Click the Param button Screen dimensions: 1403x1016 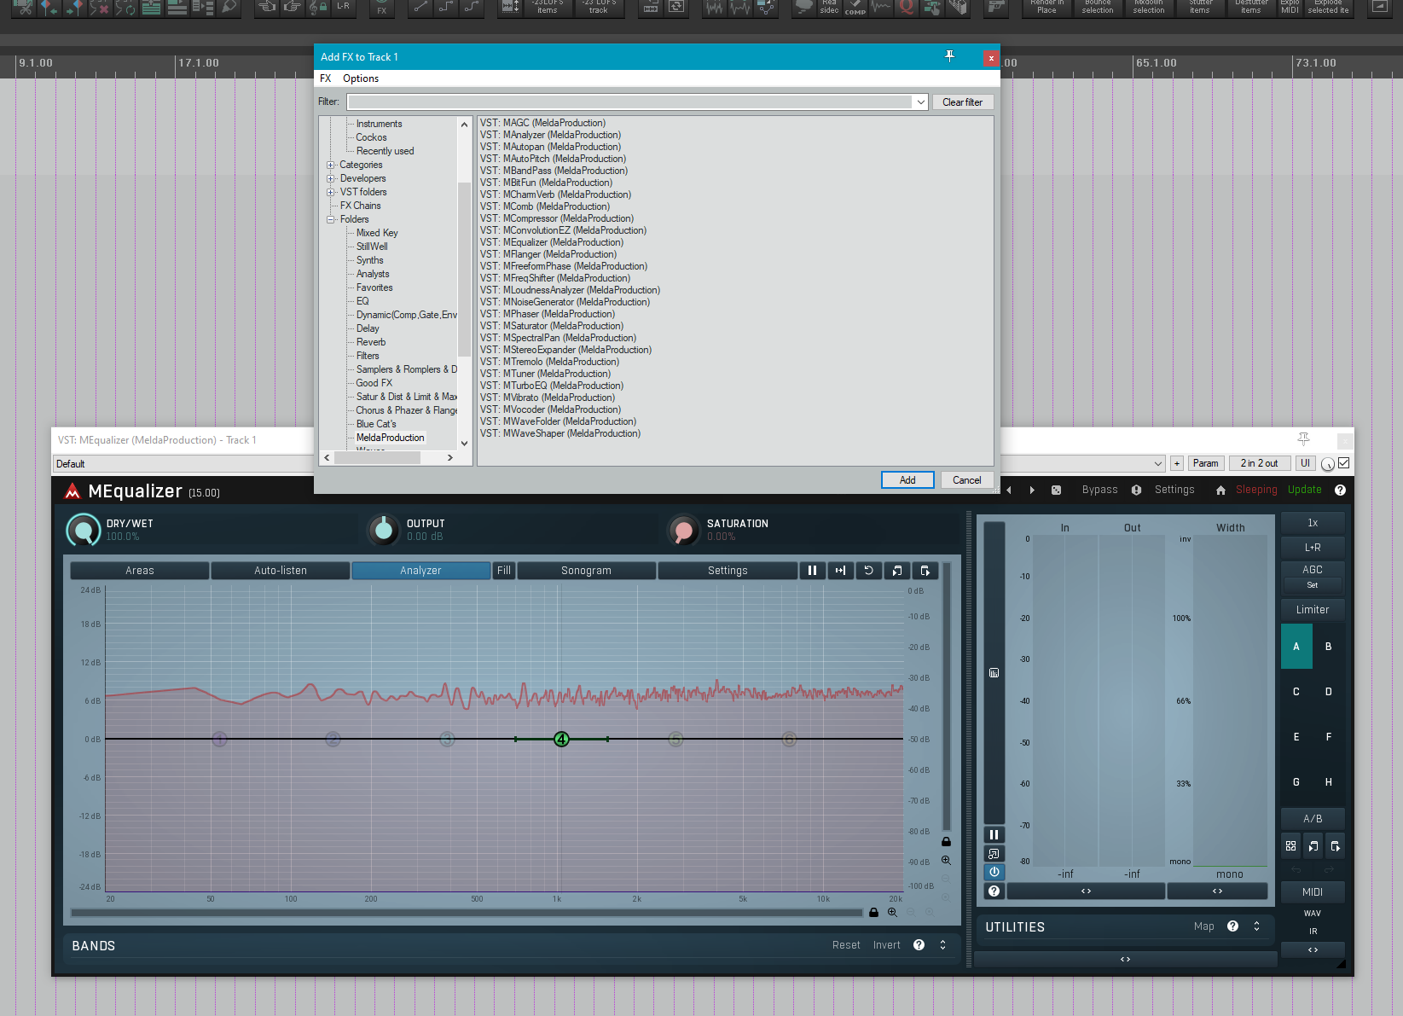tap(1205, 463)
